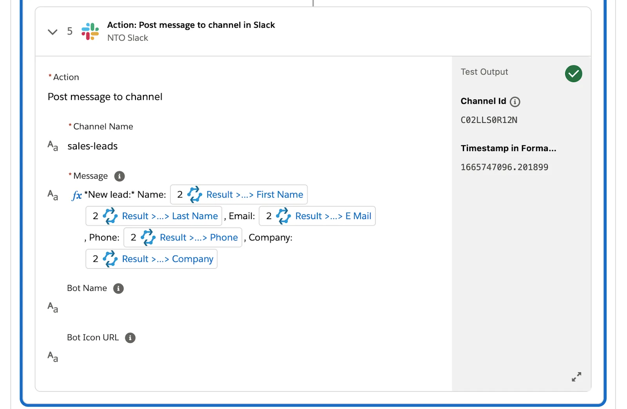The image size is (627, 409).
Task: Click the *New lead:* Name: message text
Action: [125, 195]
